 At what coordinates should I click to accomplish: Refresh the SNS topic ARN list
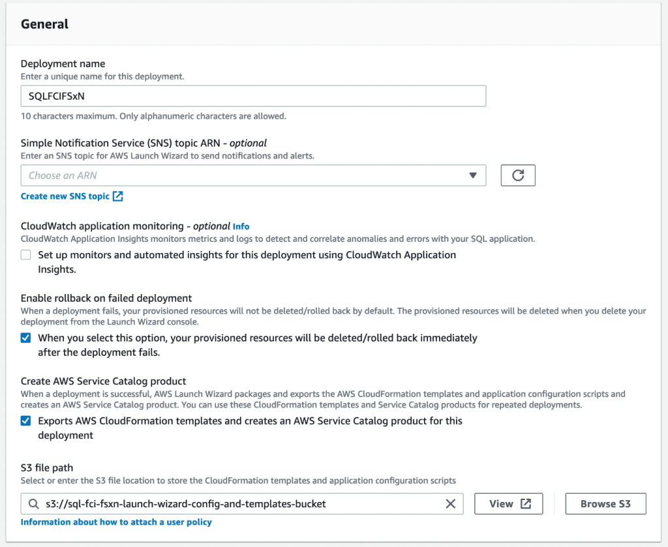pyautogui.click(x=517, y=175)
